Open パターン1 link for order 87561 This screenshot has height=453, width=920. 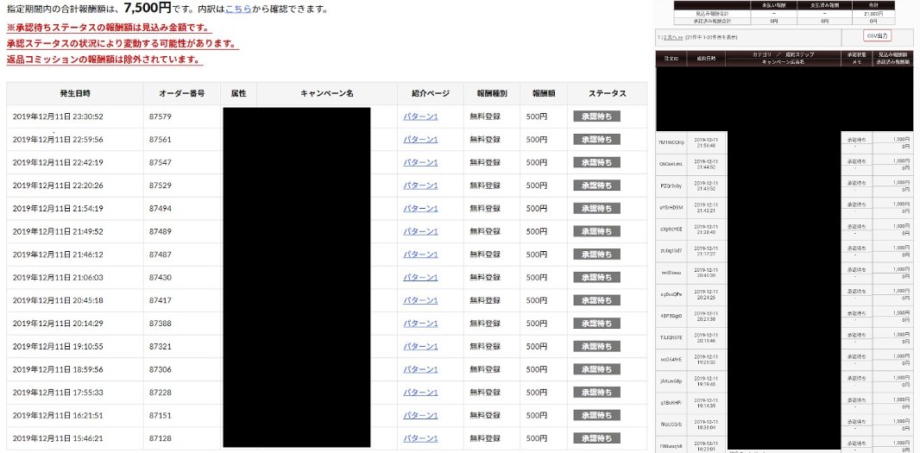click(420, 140)
